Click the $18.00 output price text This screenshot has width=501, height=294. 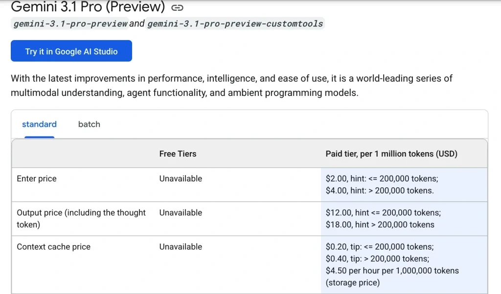(x=380, y=225)
